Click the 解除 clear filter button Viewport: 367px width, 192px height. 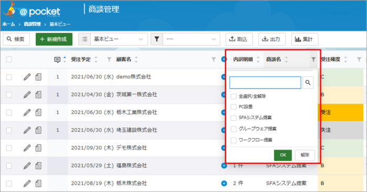pos(305,155)
